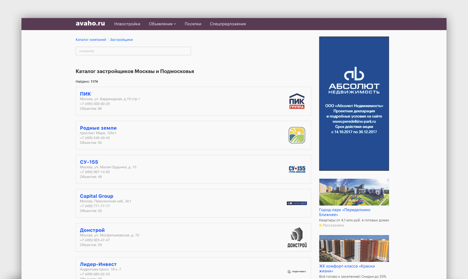Click the Рассказовка metro label
Screen dimensions: 468x279
pos(333,225)
